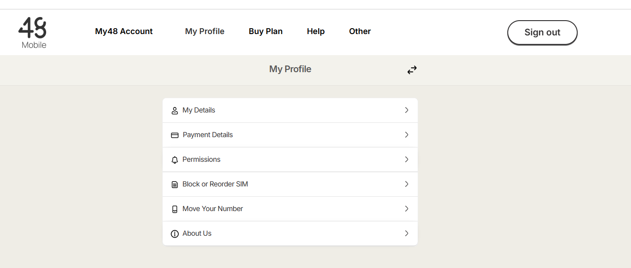Screen dimensions: 631x268
Task: Select the Move Your Number text link
Action: [x=212, y=209]
